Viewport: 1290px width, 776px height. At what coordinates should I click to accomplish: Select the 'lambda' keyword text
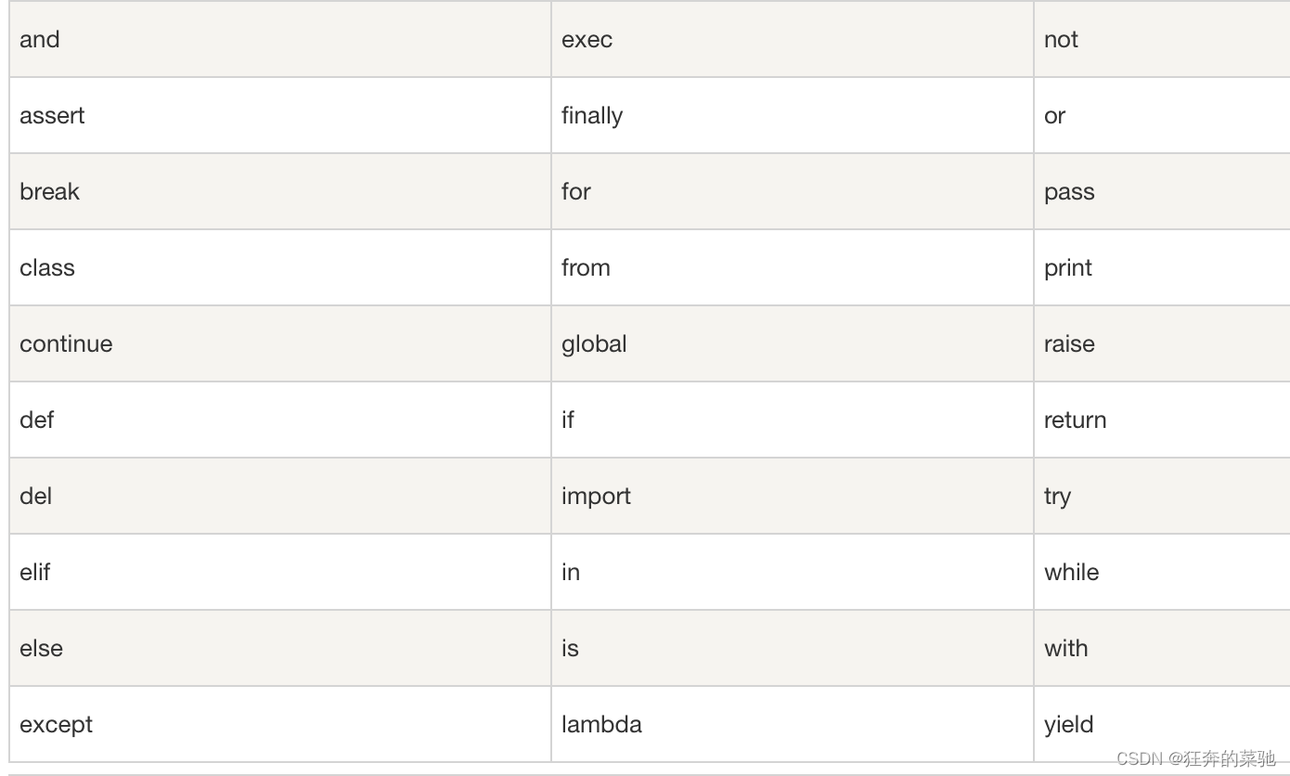click(601, 725)
